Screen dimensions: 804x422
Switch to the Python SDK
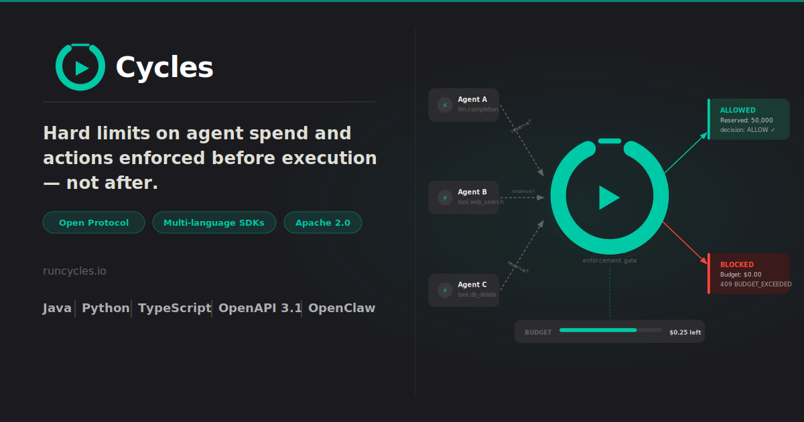tap(105, 307)
